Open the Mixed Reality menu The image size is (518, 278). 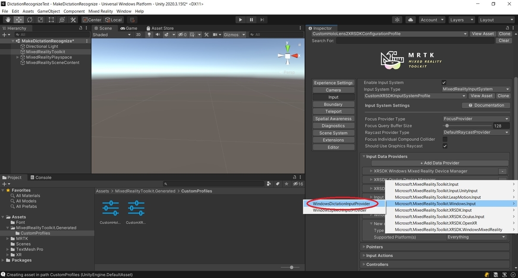click(x=101, y=11)
